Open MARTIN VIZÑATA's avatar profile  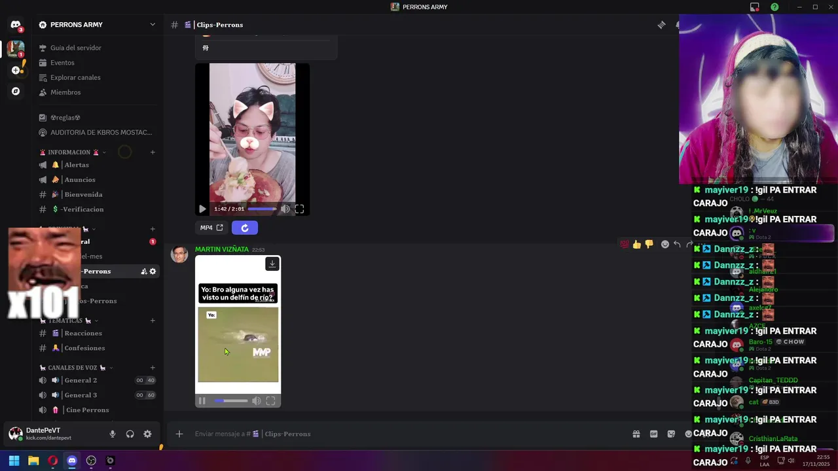(179, 254)
